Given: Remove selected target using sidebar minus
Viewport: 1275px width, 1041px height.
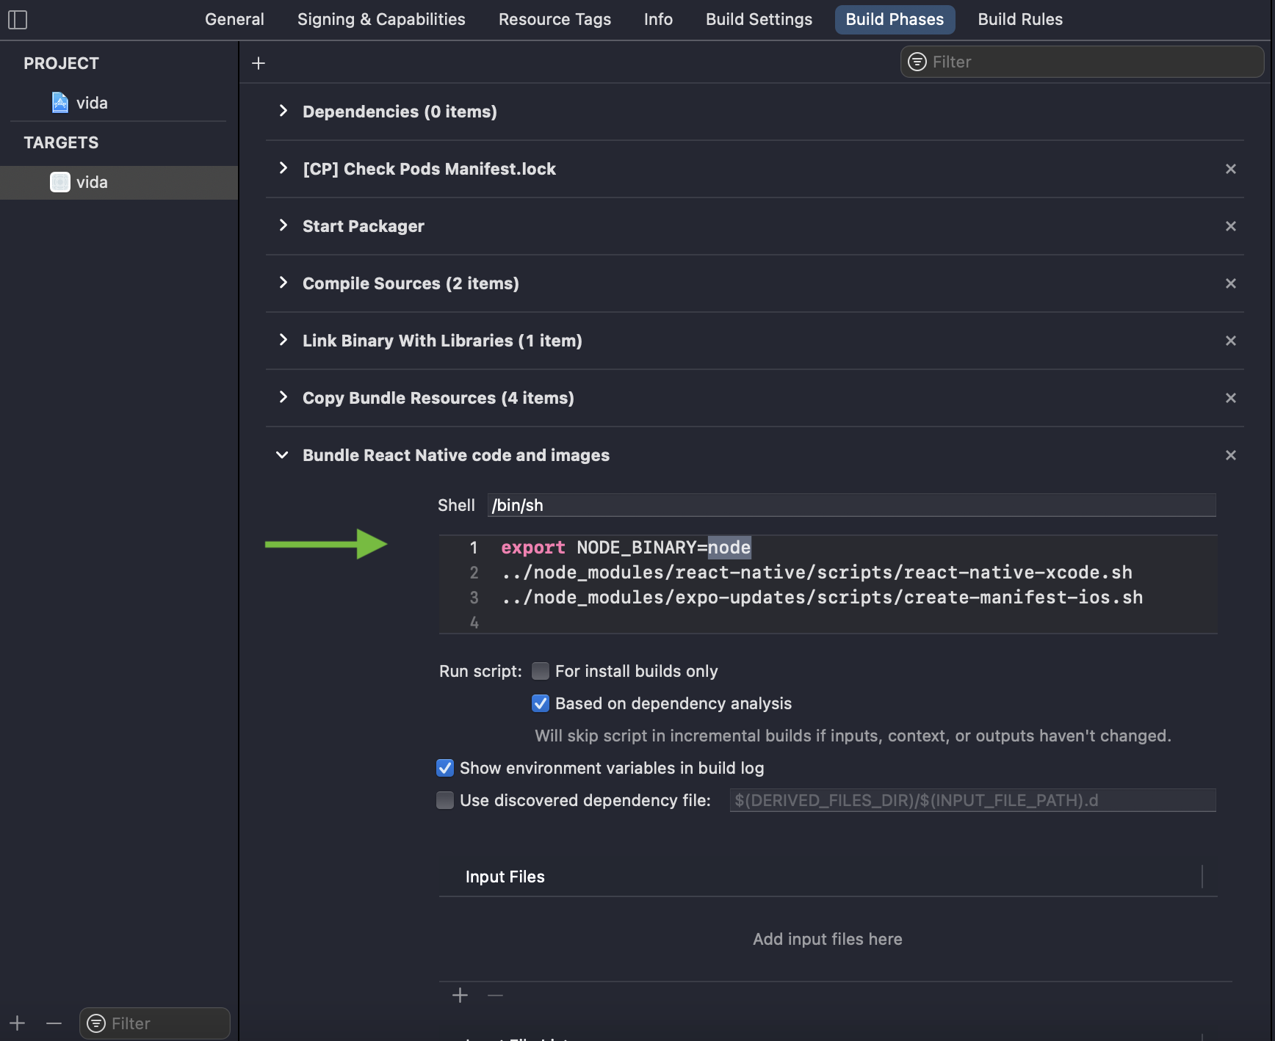Looking at the screenshot, I should pos(54,1023).
